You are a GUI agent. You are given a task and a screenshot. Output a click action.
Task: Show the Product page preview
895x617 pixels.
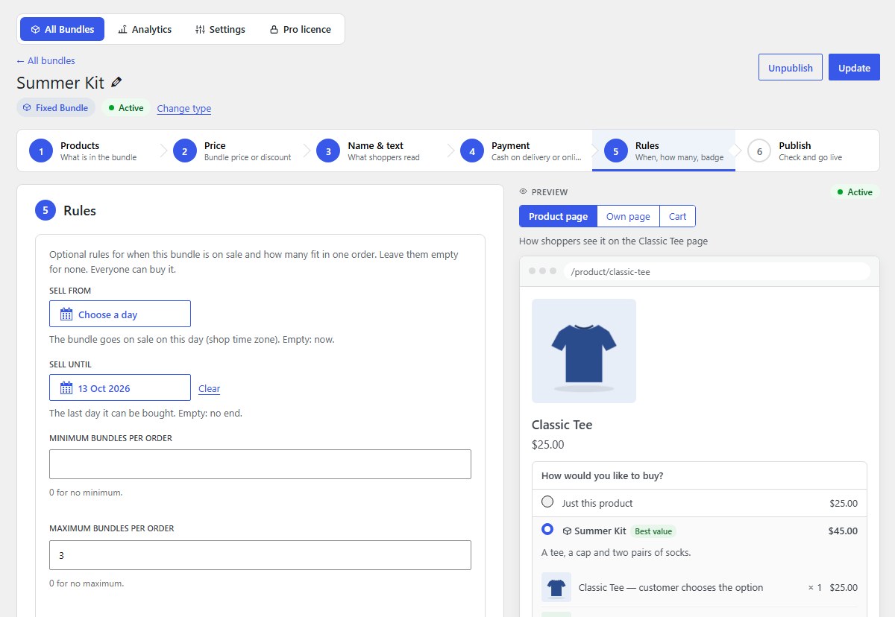[x=558, y=216]
